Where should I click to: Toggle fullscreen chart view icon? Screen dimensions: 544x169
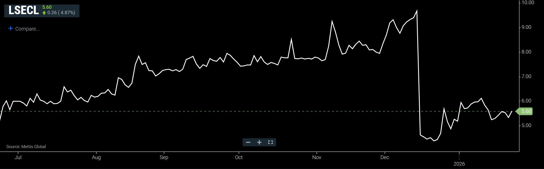click(270, 142)
